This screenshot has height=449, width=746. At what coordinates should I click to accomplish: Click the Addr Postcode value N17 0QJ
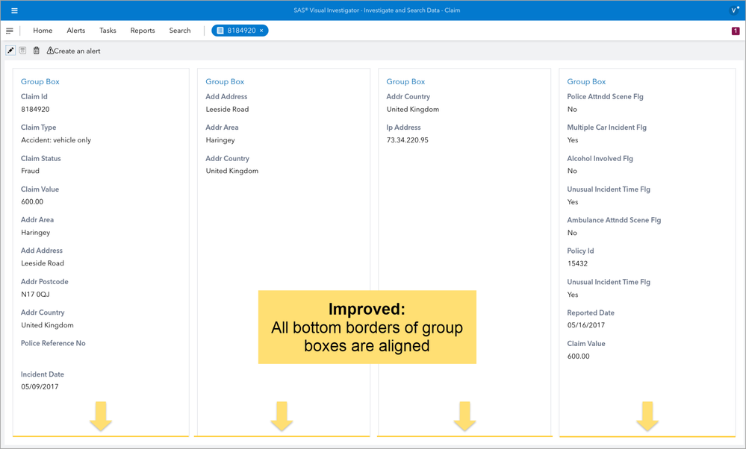[x=35, y=294]
